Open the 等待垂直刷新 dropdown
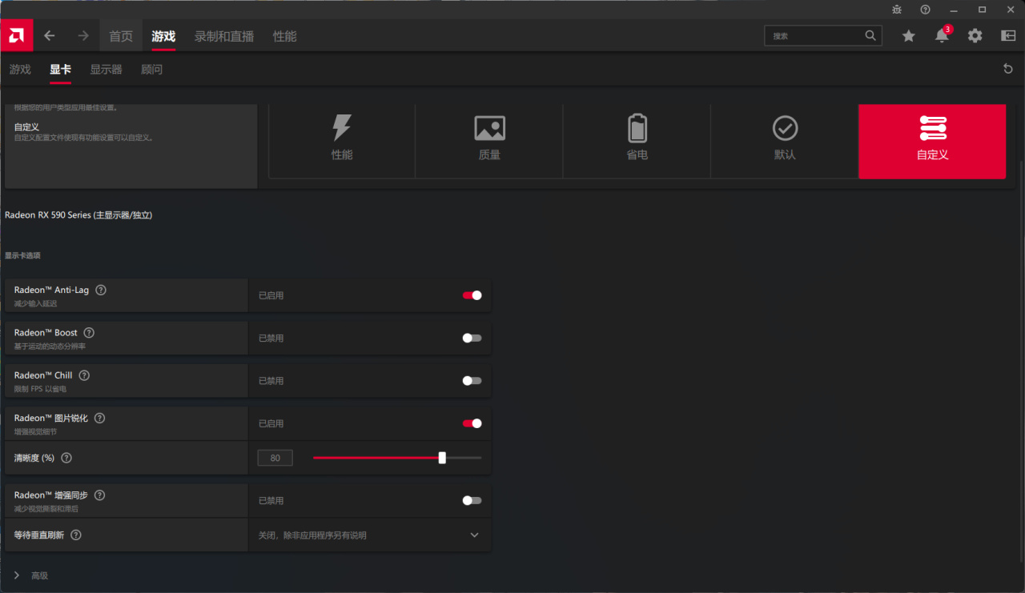The width and height of the screenshot is (1025, 593). pyautogui.click(x=370, y=535)
